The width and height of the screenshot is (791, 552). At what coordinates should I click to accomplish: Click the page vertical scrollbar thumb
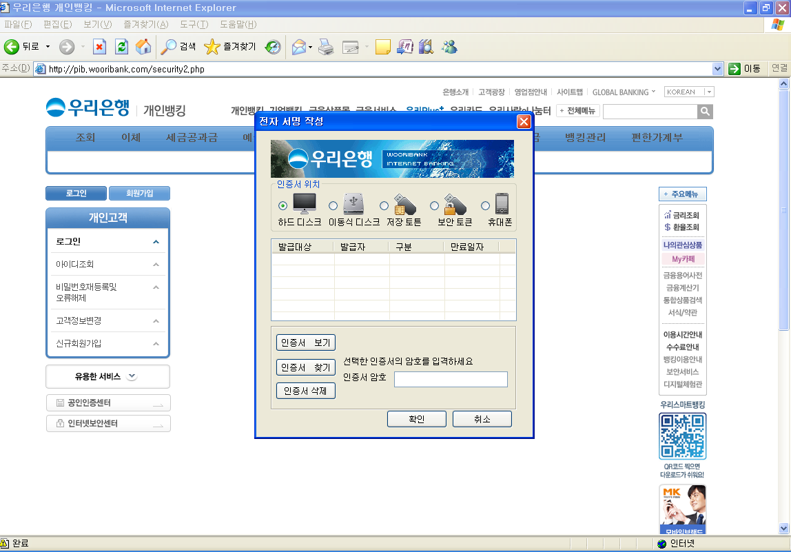coord(783,210)
